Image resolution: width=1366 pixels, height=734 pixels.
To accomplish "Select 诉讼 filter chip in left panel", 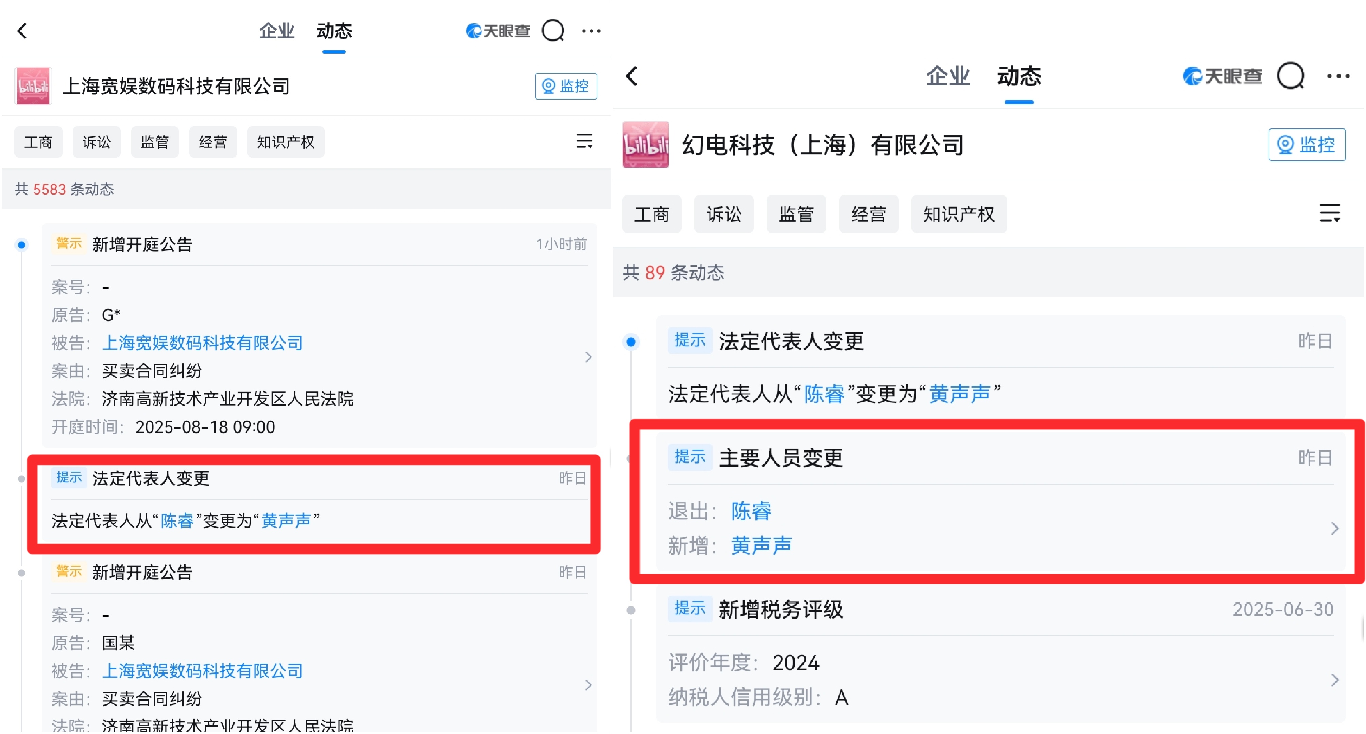I will point(97,142).
